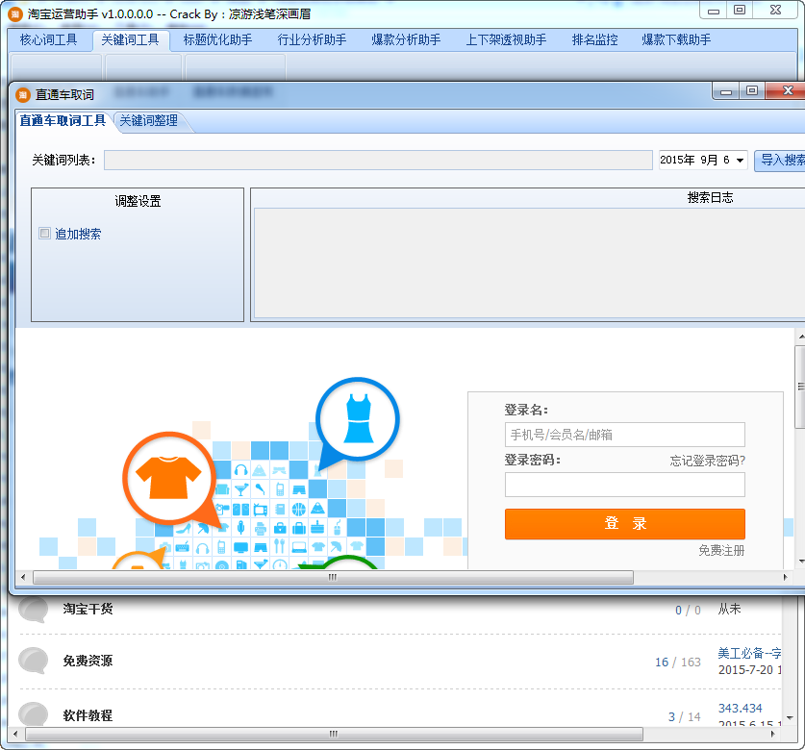Click the orange T-shirt bubble icon

pyautogui.click(x=168, y=478)
